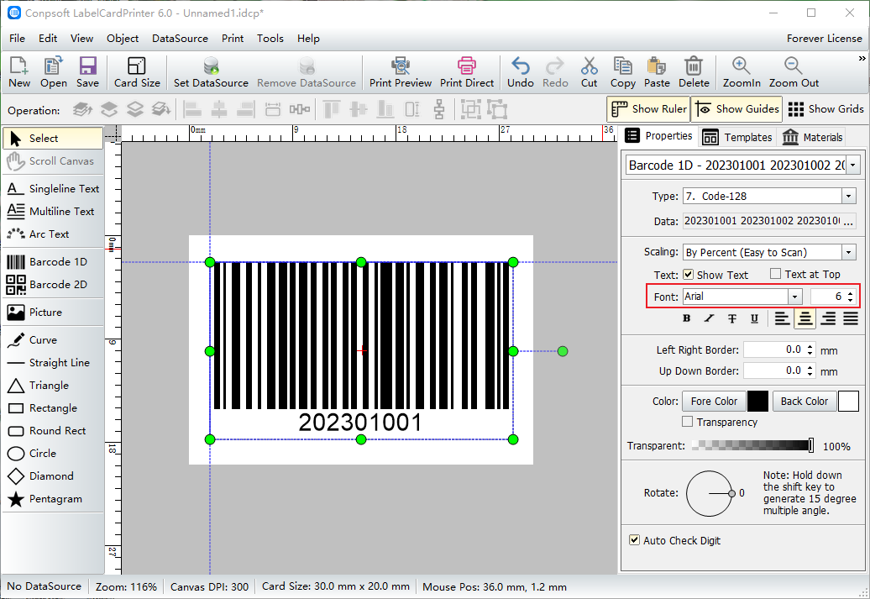Click the black fore color swatch
Image resolution: width=870 pixels, height=599 pixels.
tap(757, 401)
